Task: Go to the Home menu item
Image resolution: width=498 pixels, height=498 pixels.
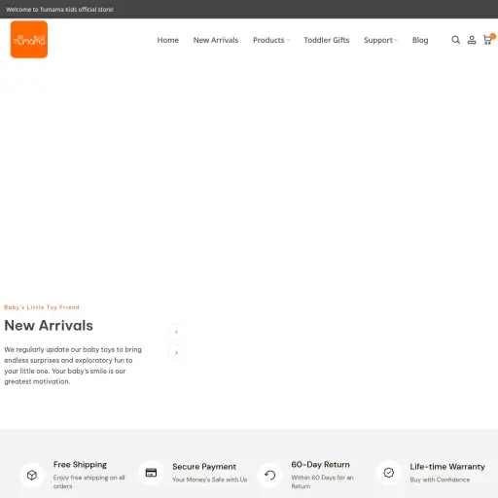Action: [168, 40]
